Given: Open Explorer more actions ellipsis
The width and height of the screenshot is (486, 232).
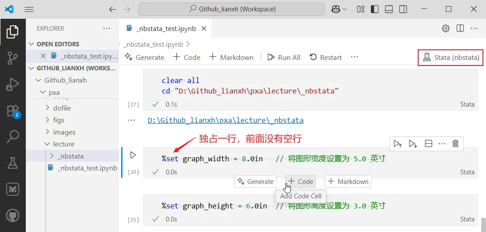Looking at the screenshot, I should click(107, 28).
